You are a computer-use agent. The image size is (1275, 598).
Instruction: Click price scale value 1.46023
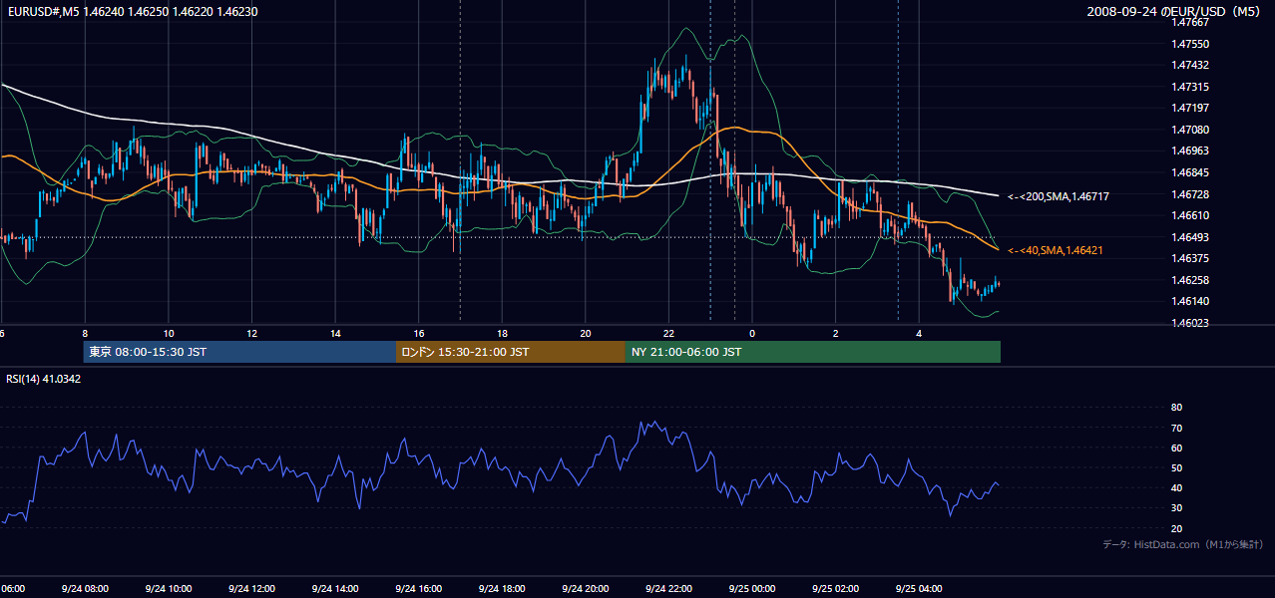point(1189,323)
